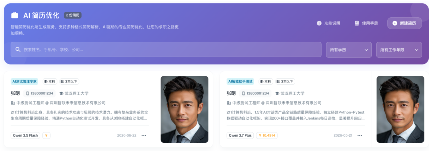Click the 功能说明 info icon
The height and width of the screenshot is (151, 429).
pyautogui.click(x=319, y=23)
